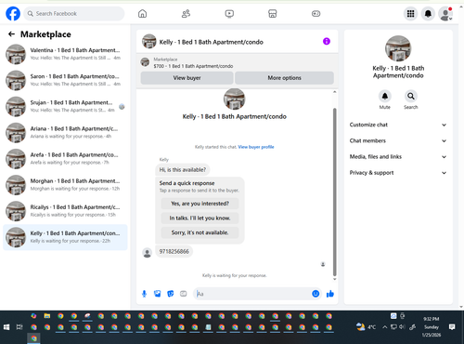
Task: Click the Windows Start button
Action: coord(6,327)
